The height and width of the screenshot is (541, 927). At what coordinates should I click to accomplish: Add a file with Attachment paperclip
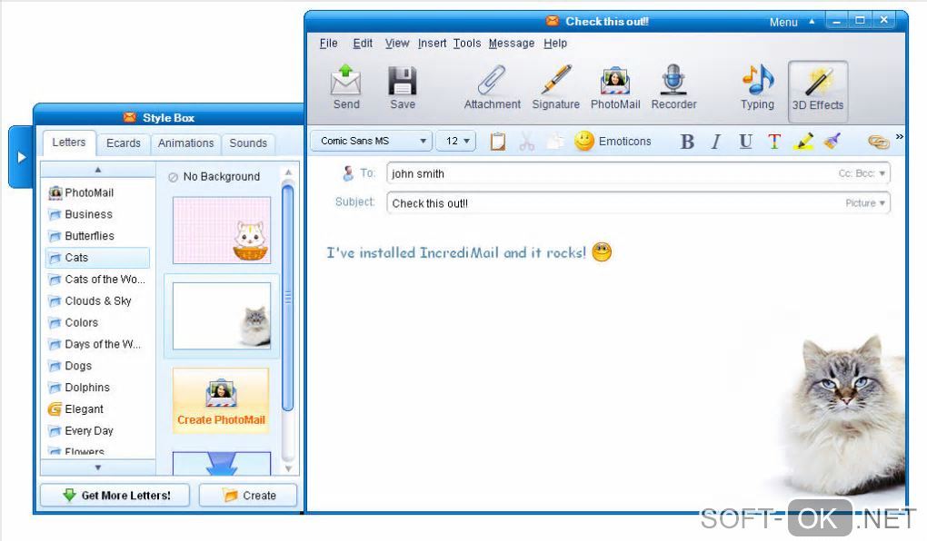(x=492, y=87)
